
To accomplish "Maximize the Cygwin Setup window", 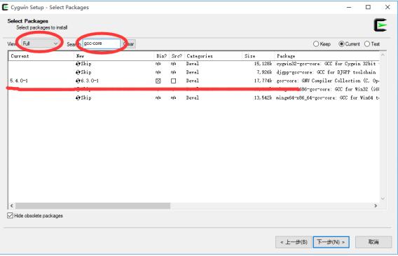I will (368, 7).
